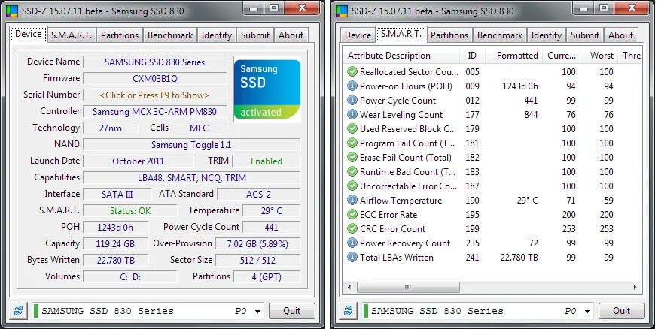Click info icon for Wear Leveling Count
The height and width of the screenshot is (329, 658).
(352, 114)
